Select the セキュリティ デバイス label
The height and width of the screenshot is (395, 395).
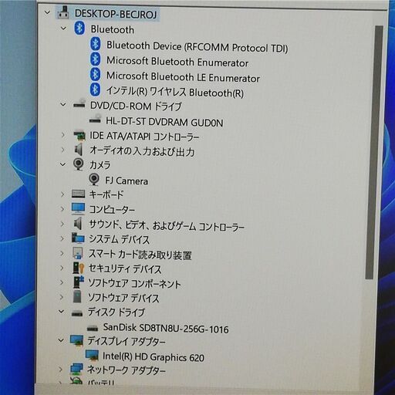coord(125,268)
